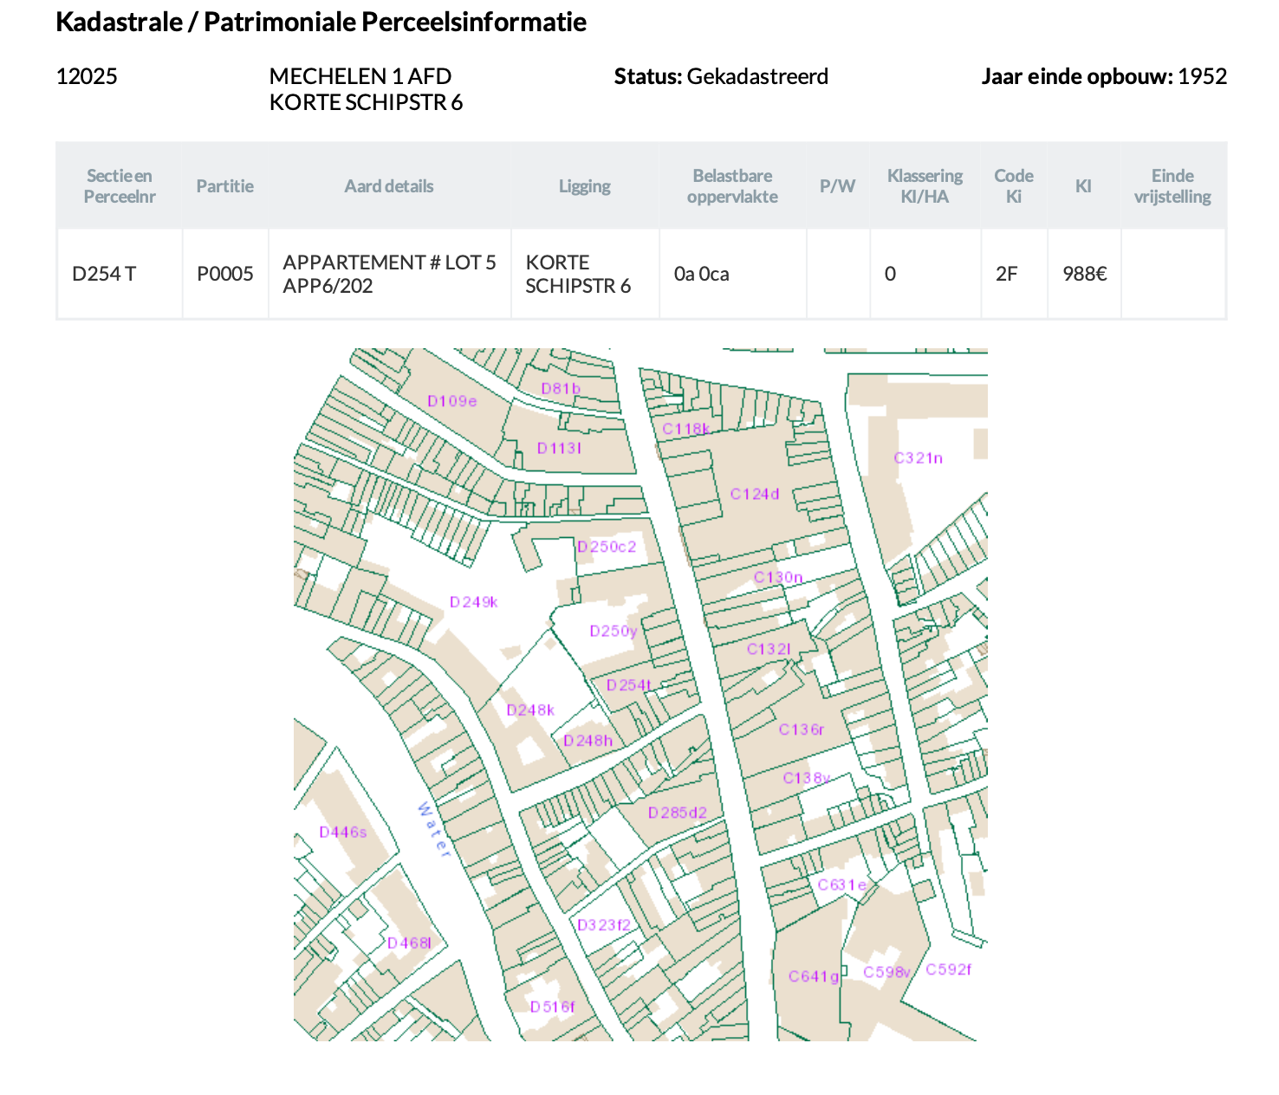Click the Status: Gekadastreerd text
1279x1095 pixels.
721,76
